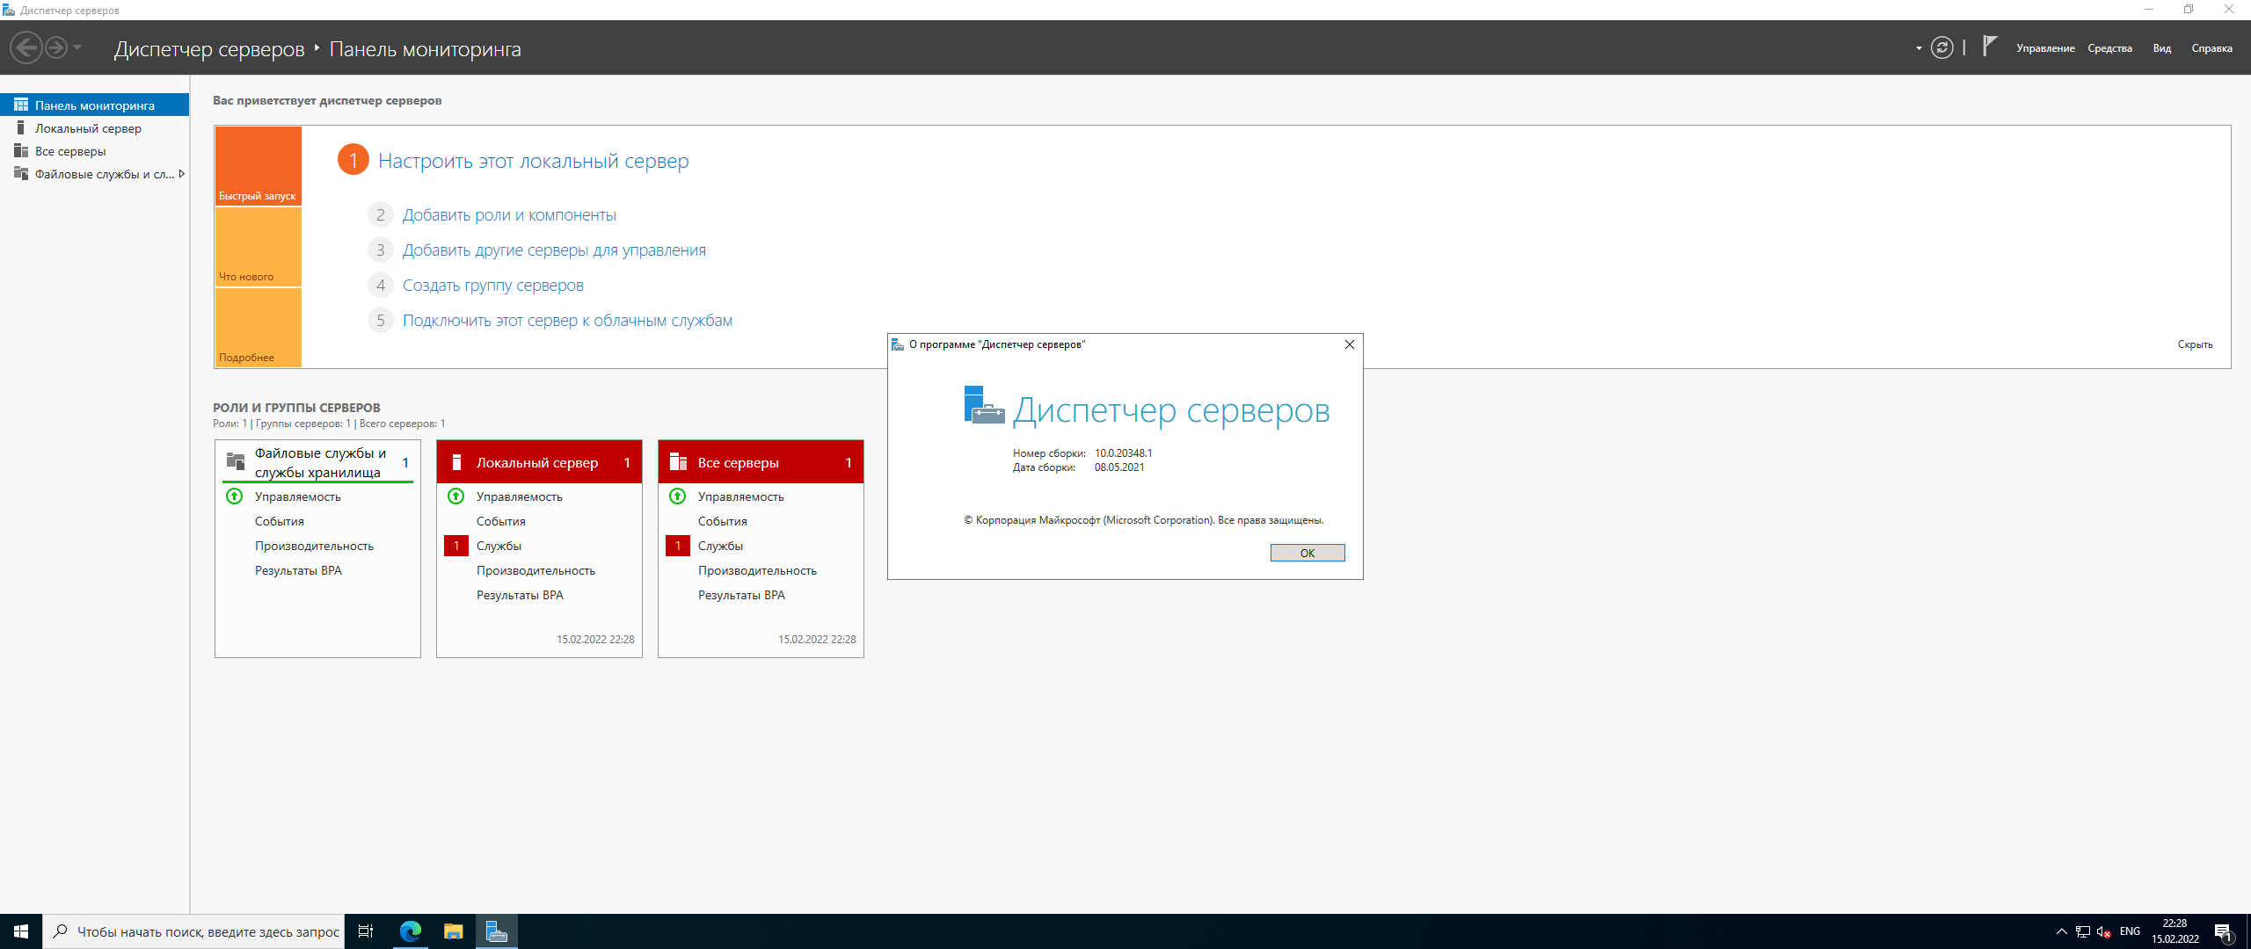The image size is (2251, 949).
Task: Open the Управление menu
Action: click(x=2045, y=48)
